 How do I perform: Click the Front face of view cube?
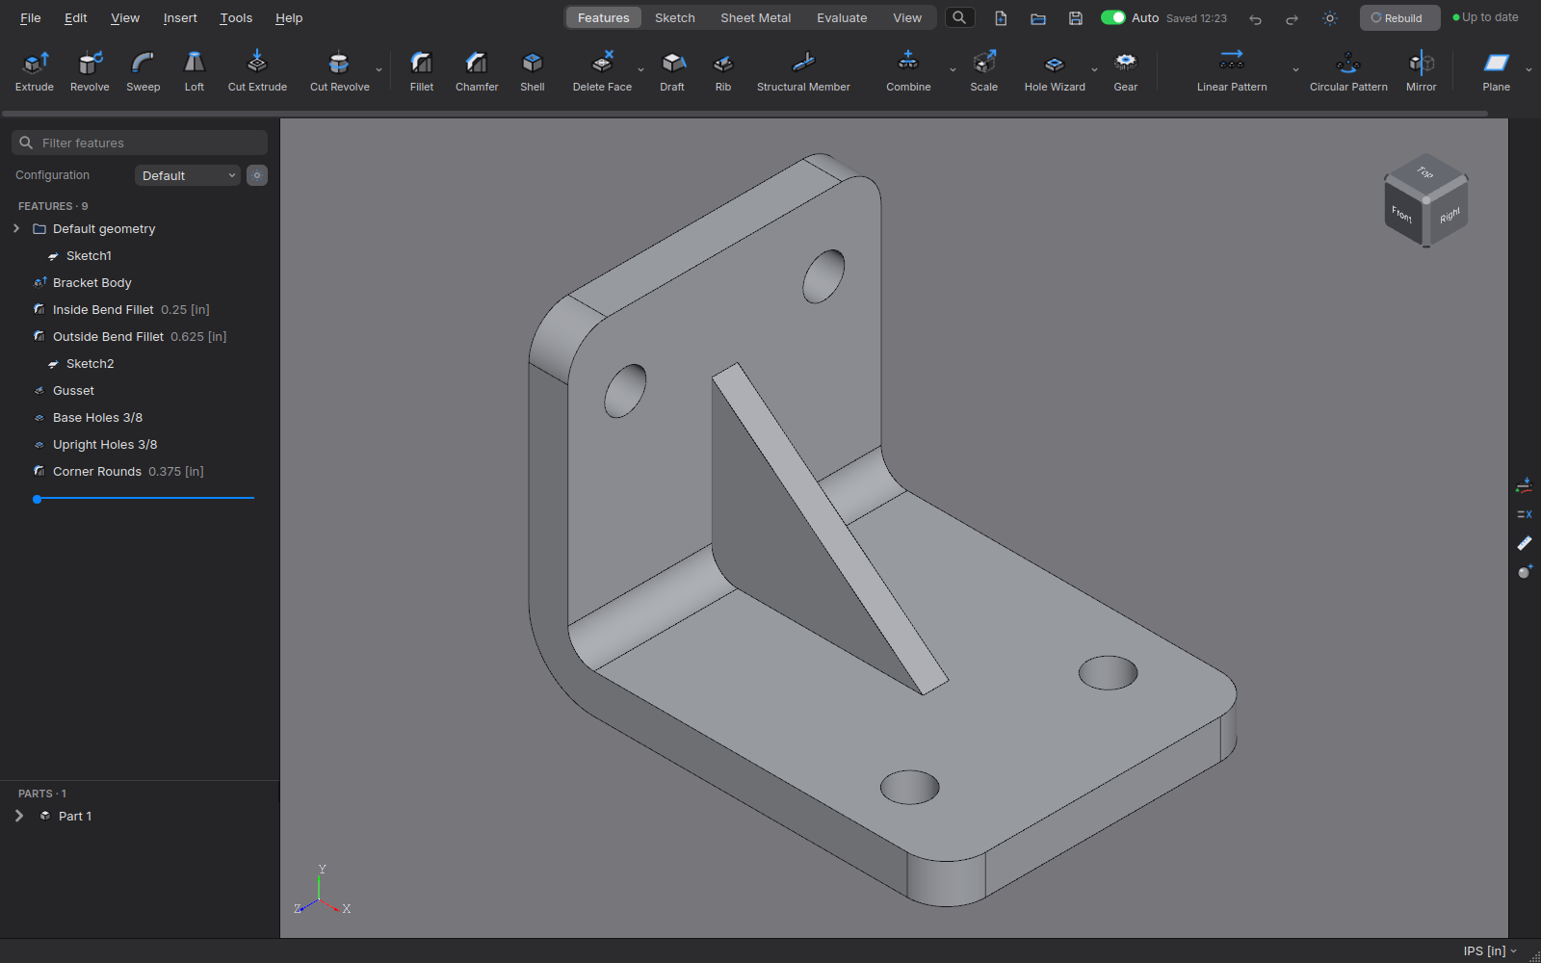pos(1402,214)
